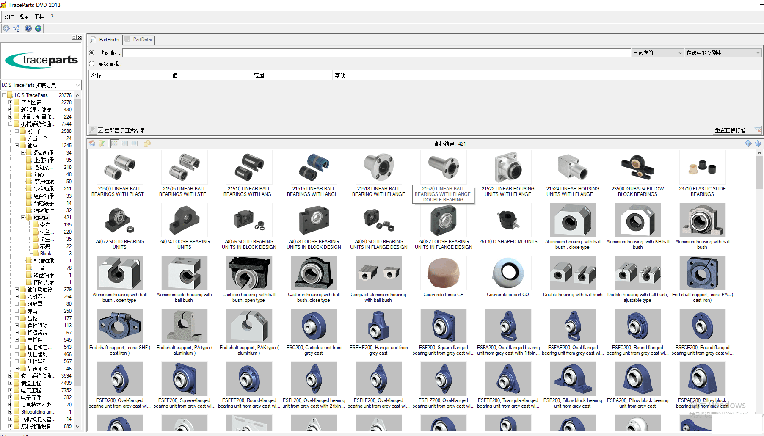
Task: Click the blue down arrow beside the result count
Action: coord(758,143)
